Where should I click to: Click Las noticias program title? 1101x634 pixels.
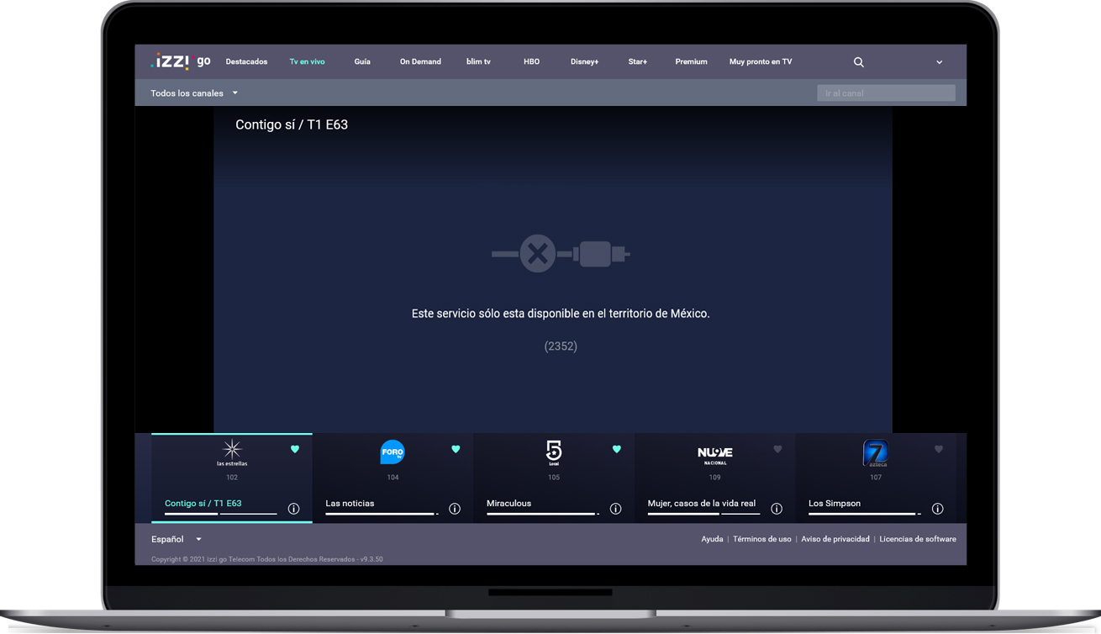coord(350,503)
